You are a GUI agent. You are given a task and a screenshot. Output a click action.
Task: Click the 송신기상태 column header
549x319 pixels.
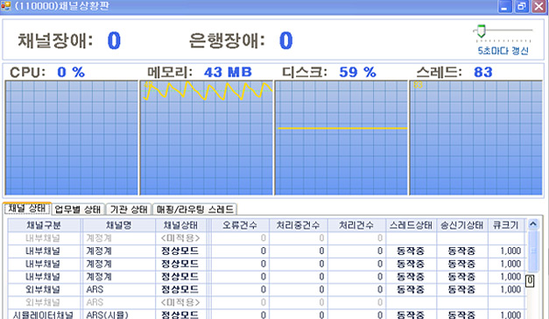[461, 225]
